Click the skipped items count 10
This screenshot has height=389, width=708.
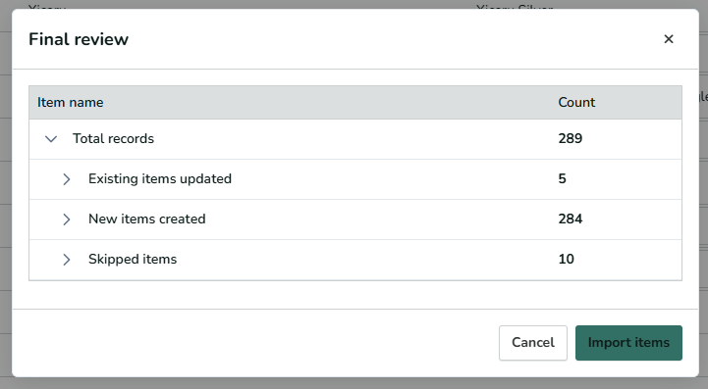(567, 260)
